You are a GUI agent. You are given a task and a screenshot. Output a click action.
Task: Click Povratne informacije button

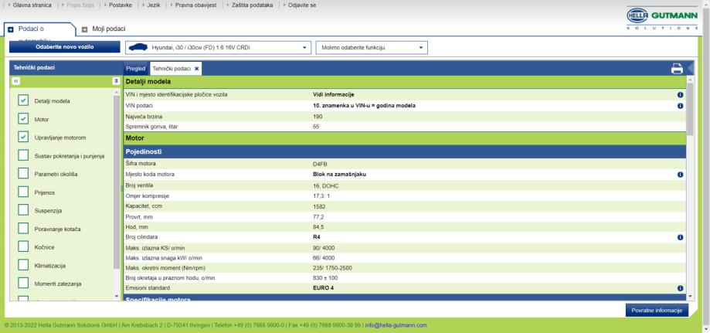pyautogui.click(x=657, y=311)
